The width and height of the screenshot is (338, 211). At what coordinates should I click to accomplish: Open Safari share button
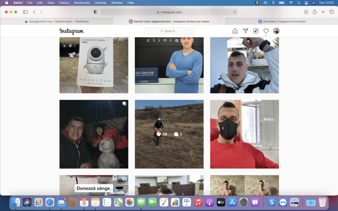(x=315, y=12)
